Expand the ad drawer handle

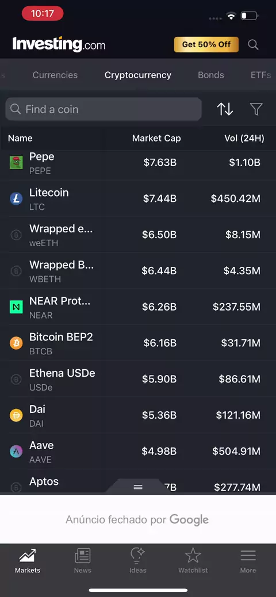(x=138, y=487)
